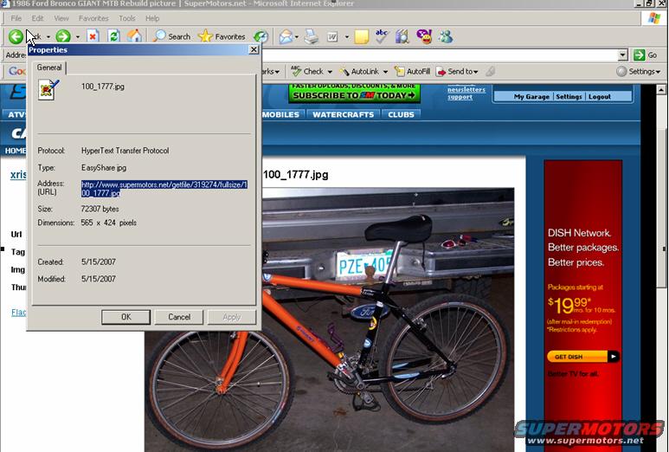This screenshot has width=669, height=452.
Task: Open the Favorites star in the toolbar
Action: pyautogui.click(x=222, y=36)
